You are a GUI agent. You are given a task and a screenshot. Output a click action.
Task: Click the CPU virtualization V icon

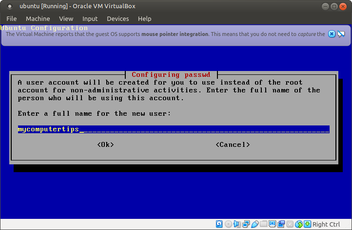point(290,224)
